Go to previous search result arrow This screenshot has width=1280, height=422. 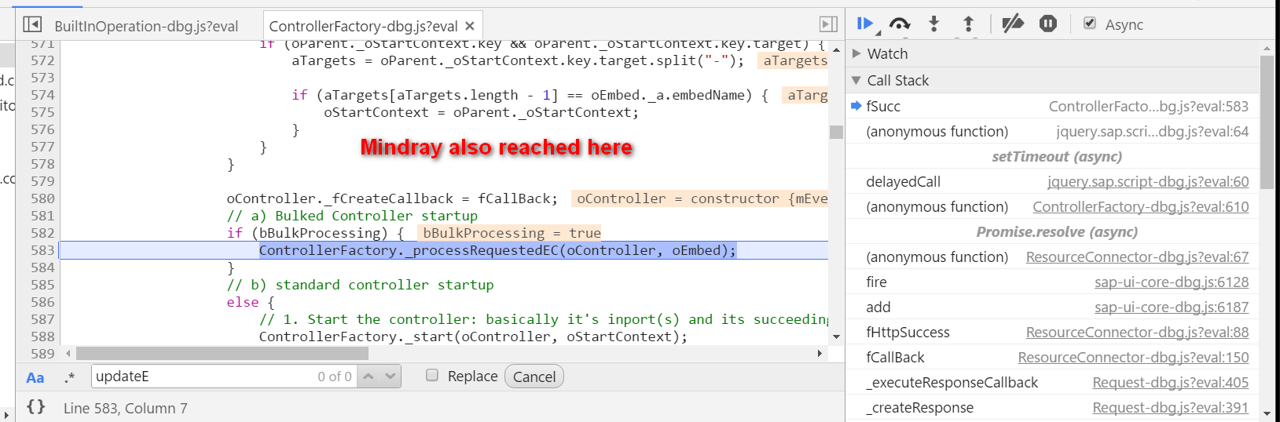click(x=369, y=377)
